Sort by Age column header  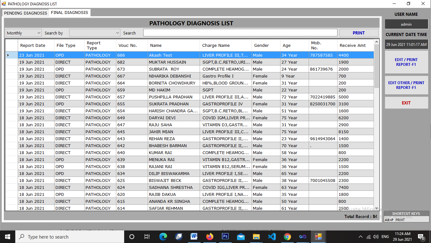click(294, 45)
